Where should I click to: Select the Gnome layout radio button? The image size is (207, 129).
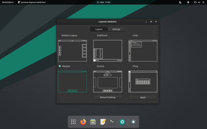[95, 66]
